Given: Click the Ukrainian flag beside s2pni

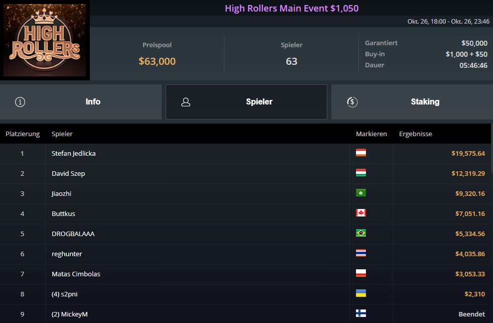Looking at the screenshot, I should (x=360, y=293).
